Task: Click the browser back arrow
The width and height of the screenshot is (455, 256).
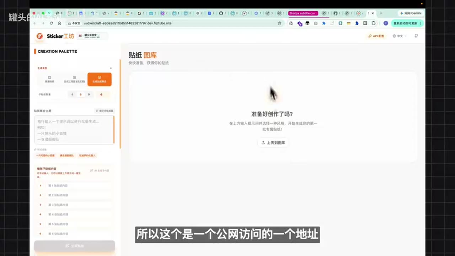Action: click(35, 23)
